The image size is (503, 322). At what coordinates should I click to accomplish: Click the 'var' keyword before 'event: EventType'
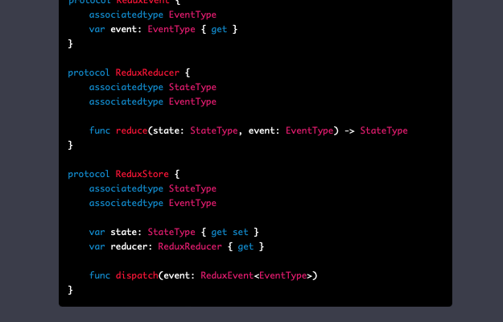tap(97, 29)
